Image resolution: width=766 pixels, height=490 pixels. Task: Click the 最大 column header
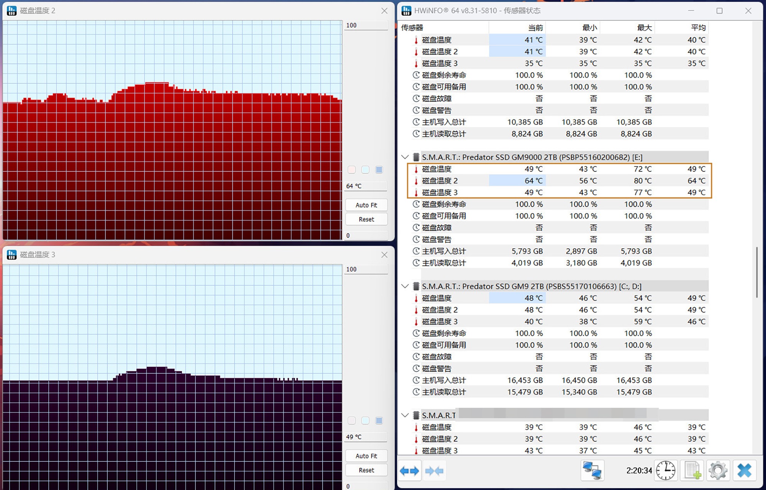[x=644, y=28]
